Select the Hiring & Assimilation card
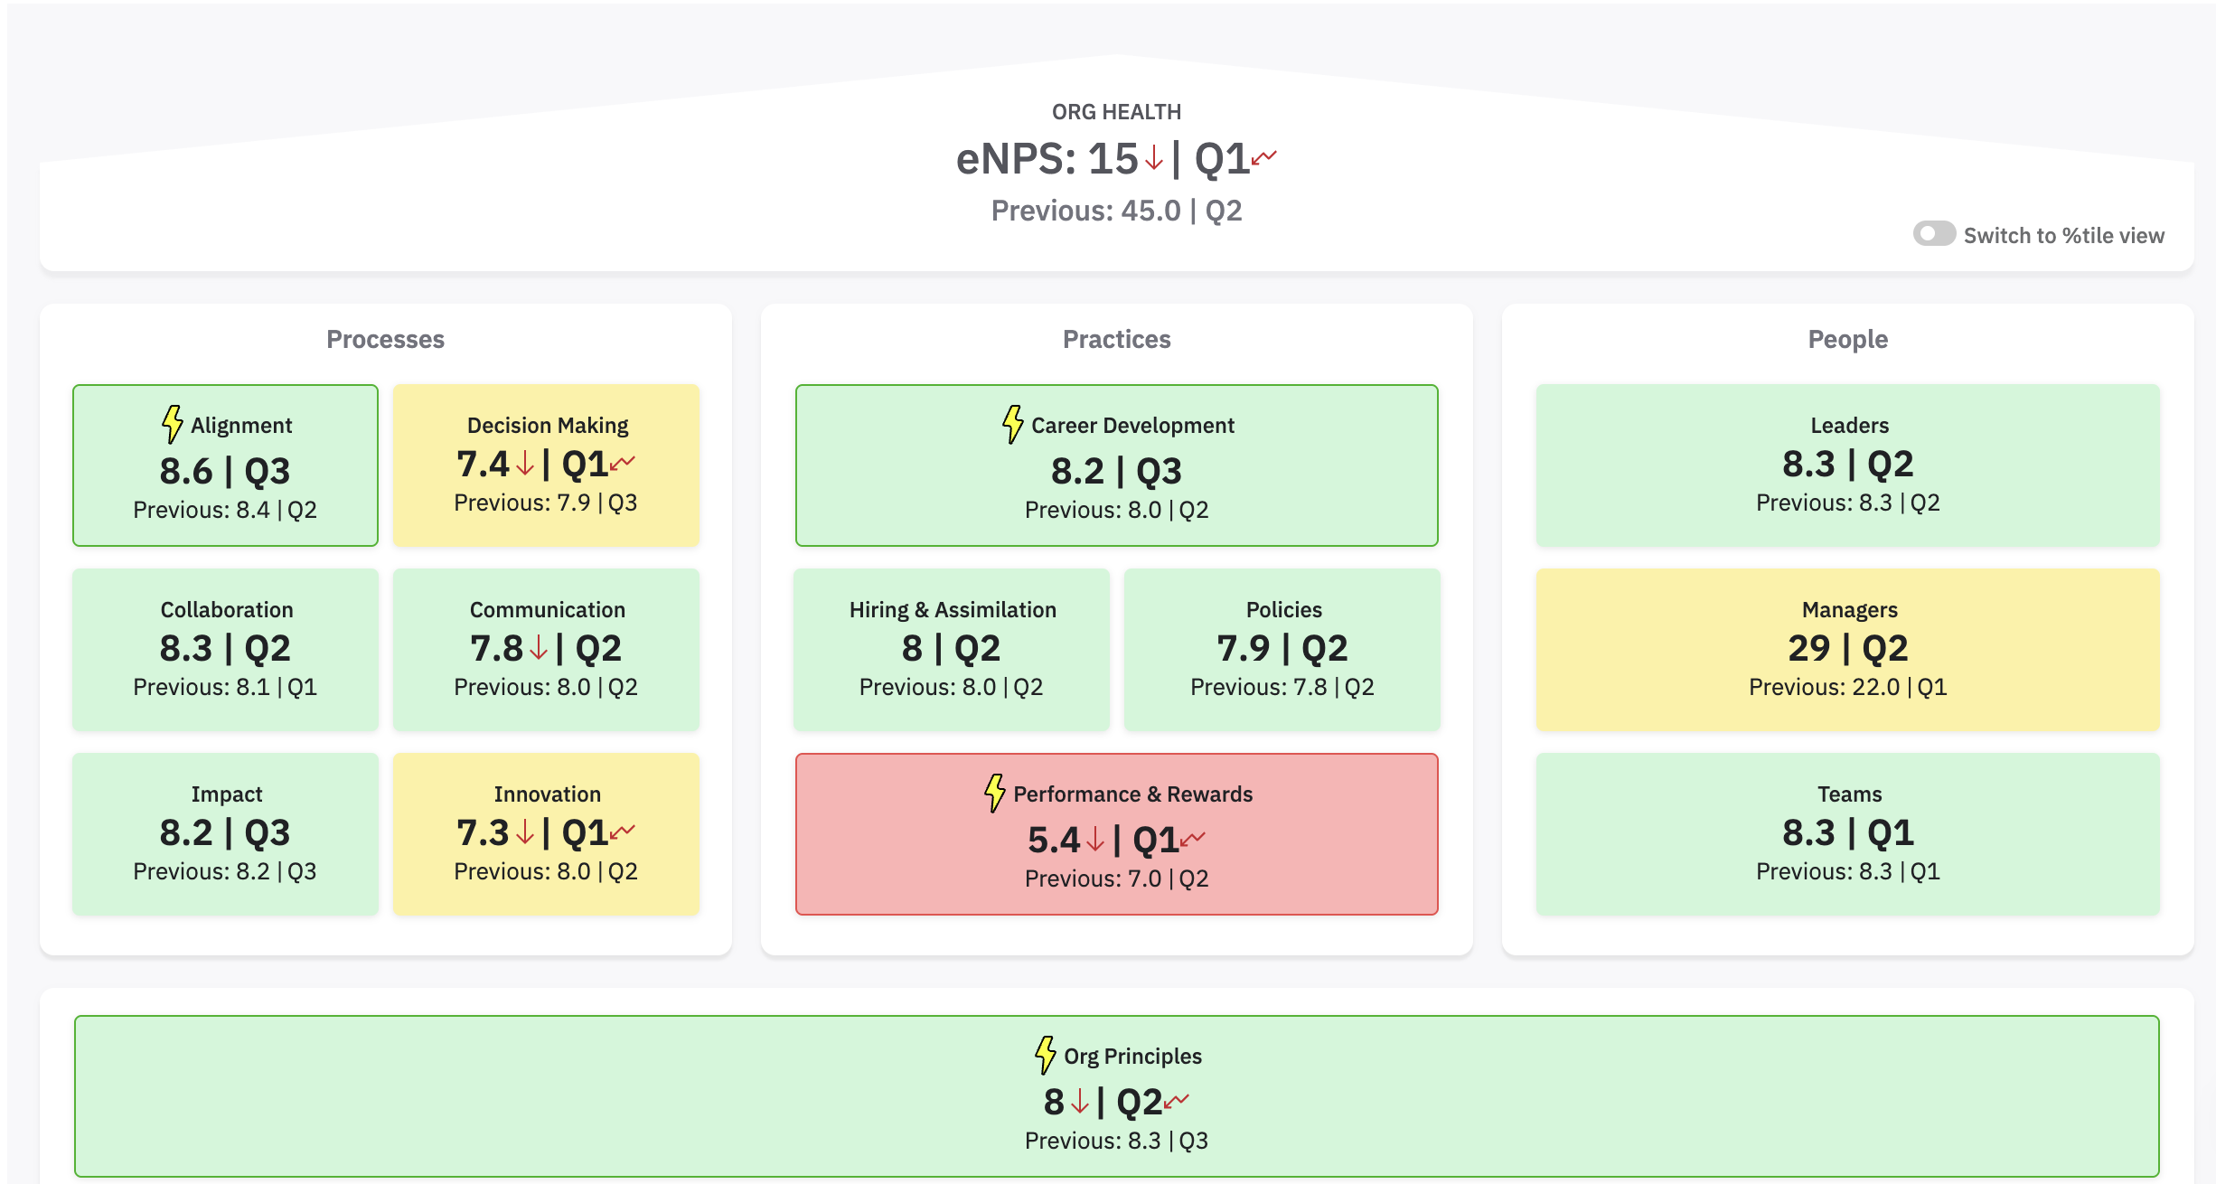The width and height of the screenshot is (2216, 1184). click(x=951, y=649)
